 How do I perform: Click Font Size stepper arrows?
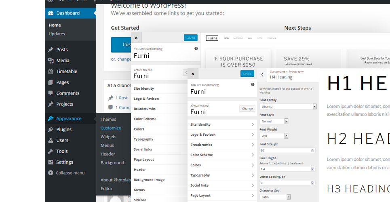click(313, 150)
